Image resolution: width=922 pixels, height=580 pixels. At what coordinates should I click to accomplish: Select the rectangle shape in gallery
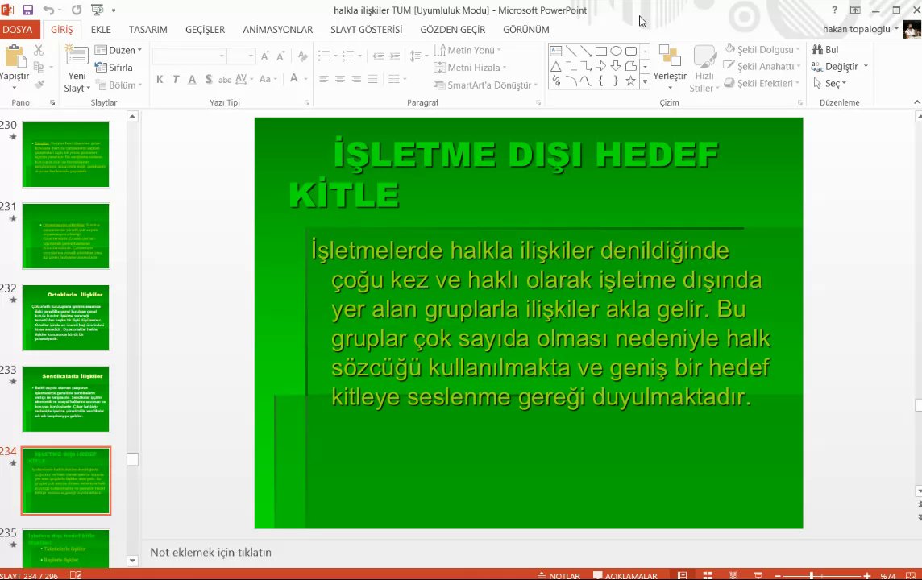pos(601,51)
